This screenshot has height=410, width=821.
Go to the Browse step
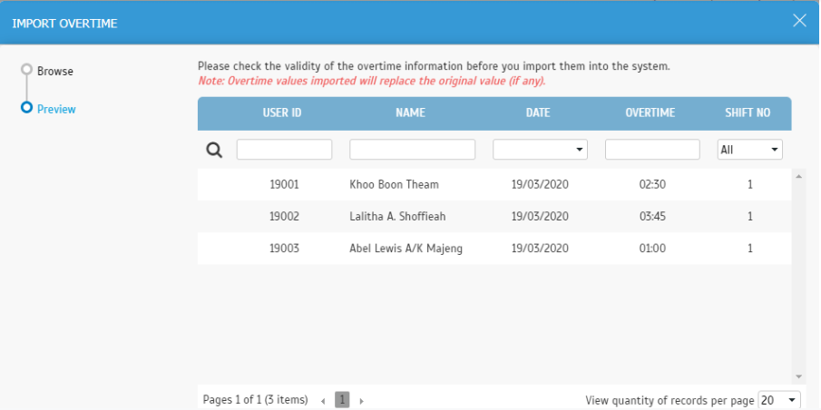pyautogui.click(x=55, y=71)
